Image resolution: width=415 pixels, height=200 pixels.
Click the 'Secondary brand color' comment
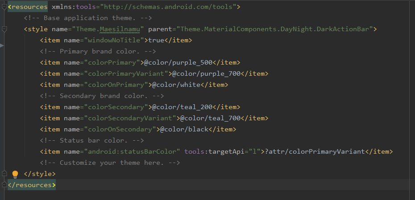point(102,96)
